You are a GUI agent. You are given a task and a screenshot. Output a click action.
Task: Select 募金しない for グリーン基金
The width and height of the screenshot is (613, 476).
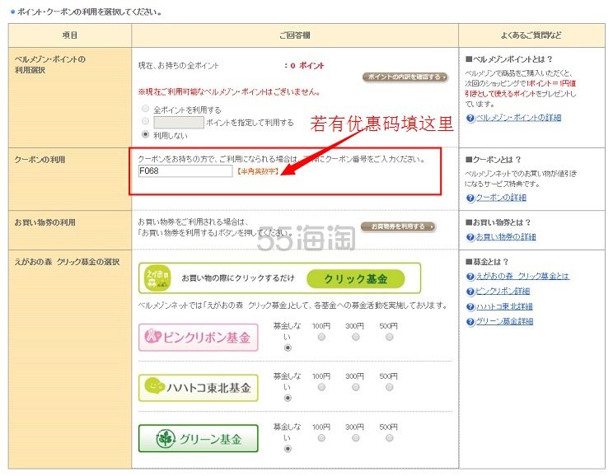(288, 449)
